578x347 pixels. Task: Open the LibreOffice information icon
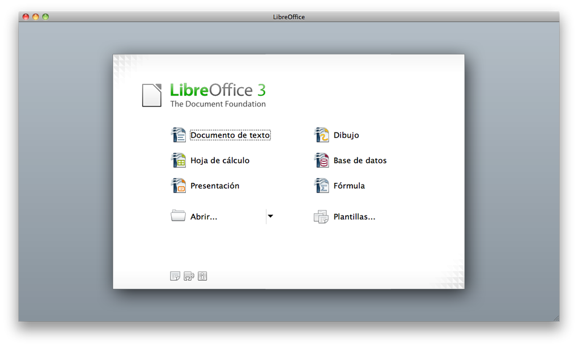202,276
